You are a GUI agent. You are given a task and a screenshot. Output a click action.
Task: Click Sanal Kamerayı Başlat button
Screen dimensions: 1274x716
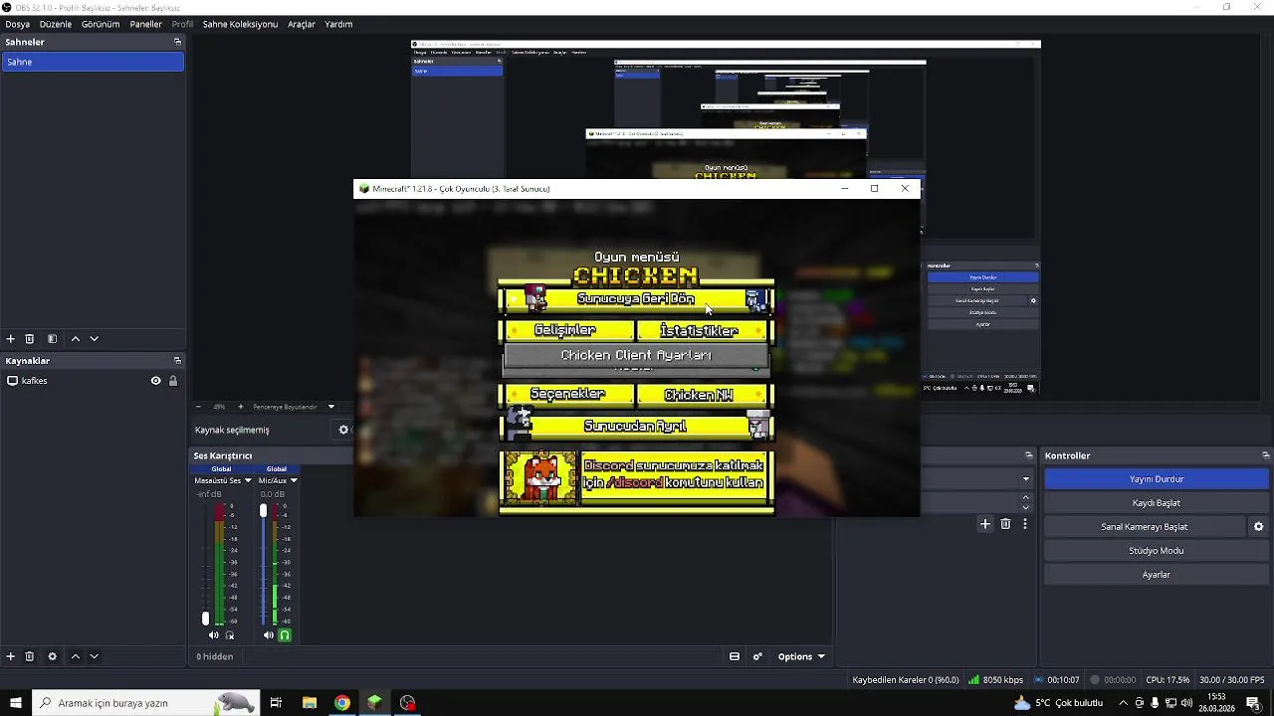[1145, 527]
